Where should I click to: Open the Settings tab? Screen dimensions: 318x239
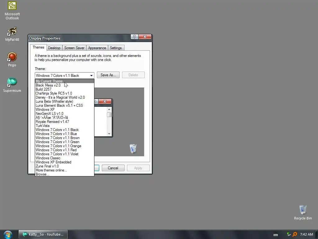tap(116, 48)
